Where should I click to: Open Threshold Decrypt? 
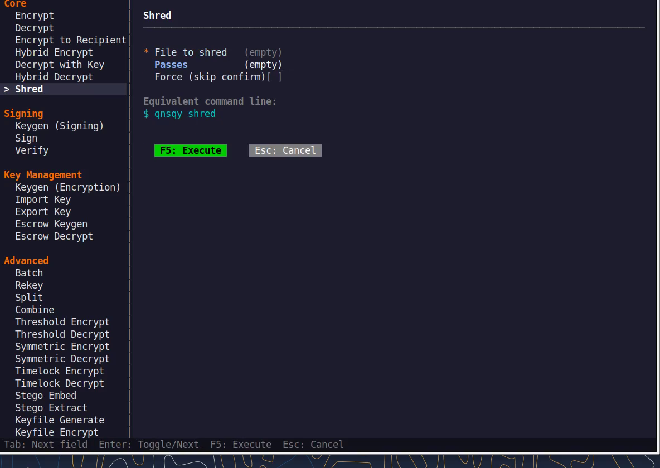click(62, 334)
